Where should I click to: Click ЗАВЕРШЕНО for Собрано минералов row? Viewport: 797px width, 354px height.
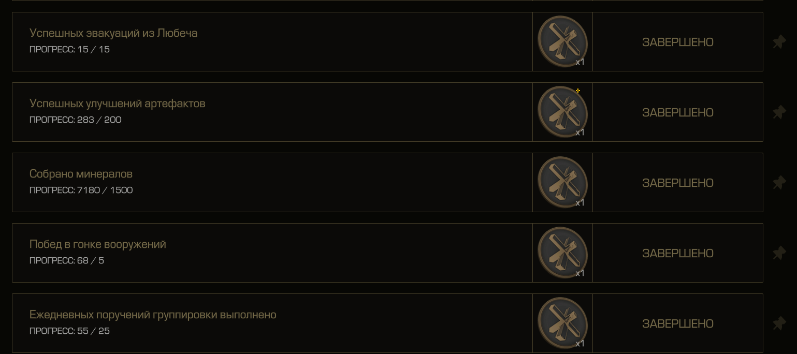(678, 183)
